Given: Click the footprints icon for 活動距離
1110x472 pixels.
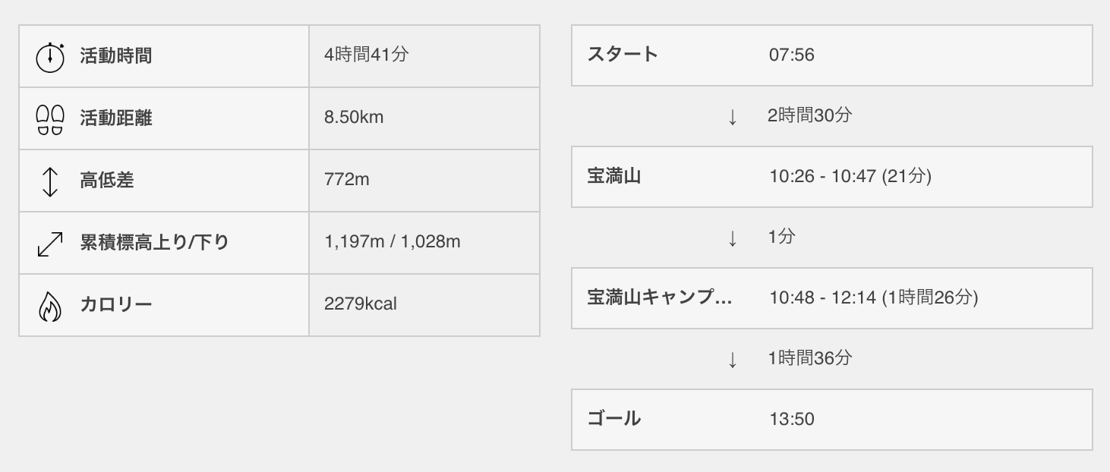Looking at the screenshot, I should click(50, 119).
